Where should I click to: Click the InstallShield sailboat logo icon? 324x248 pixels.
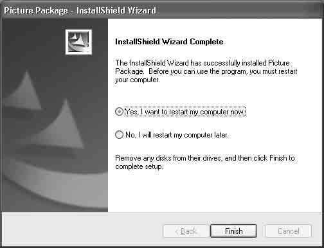click(x=78, y=42)
